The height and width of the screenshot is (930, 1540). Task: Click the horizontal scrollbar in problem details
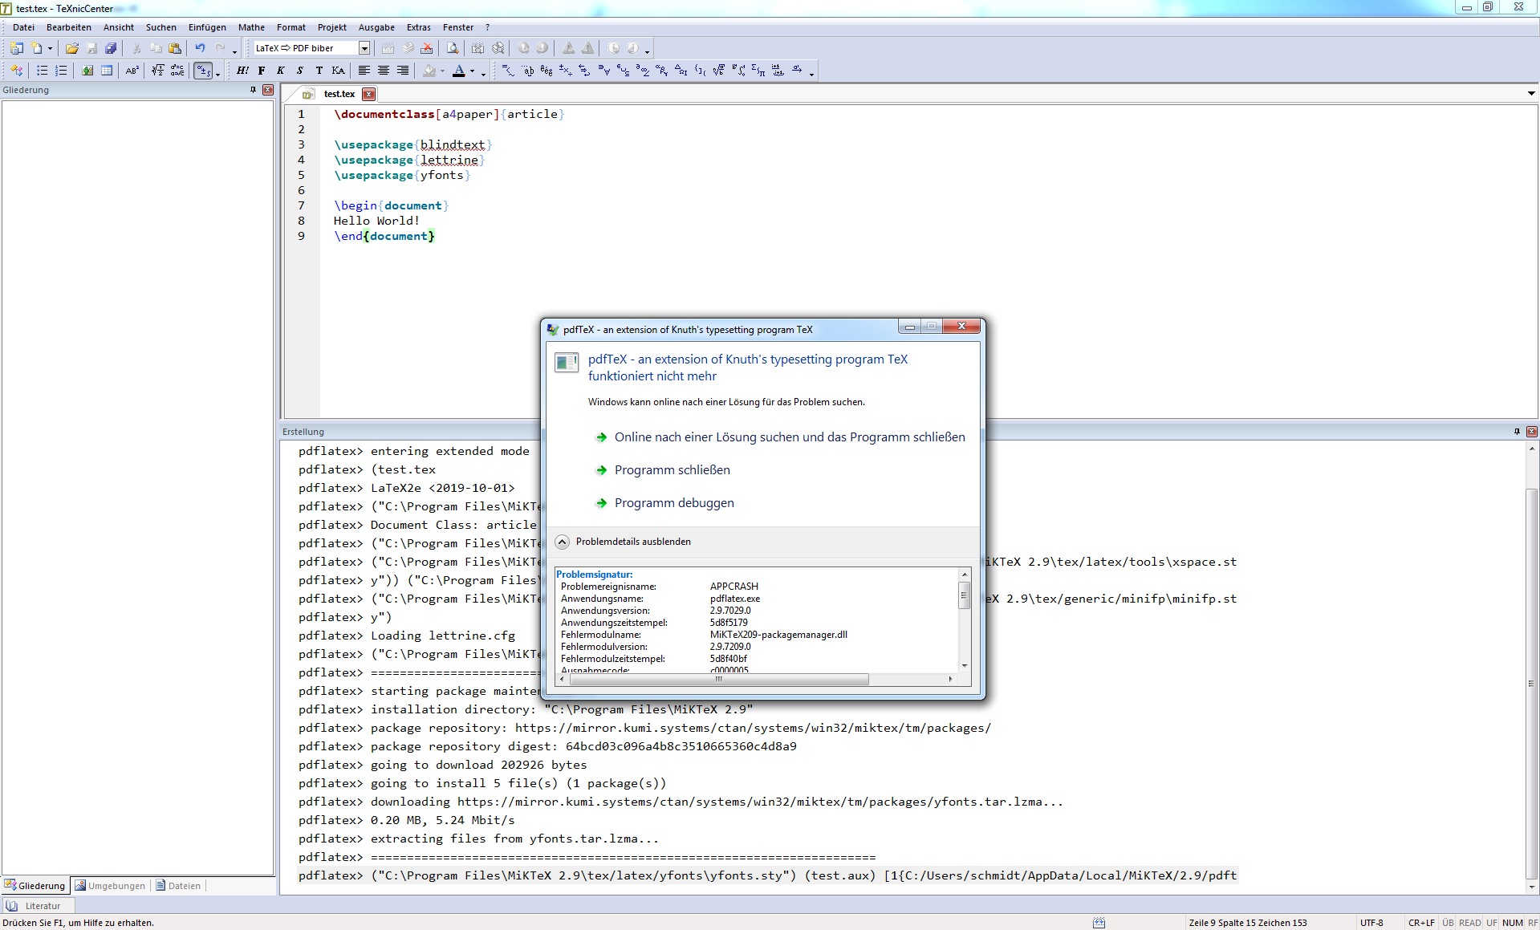tap(719, 679)
